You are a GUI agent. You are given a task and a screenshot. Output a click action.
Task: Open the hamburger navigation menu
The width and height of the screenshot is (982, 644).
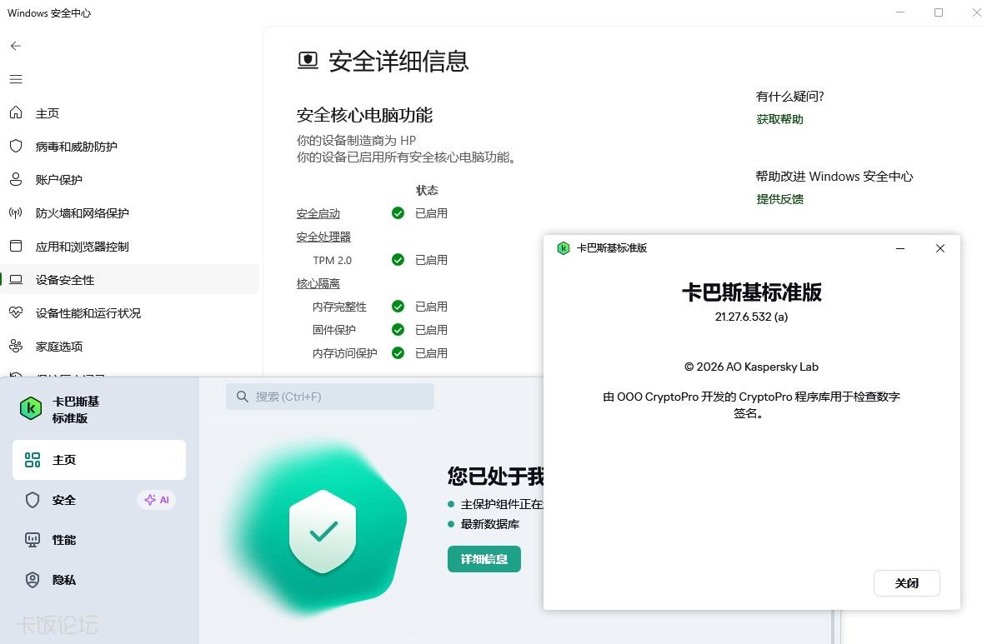point(16,79)
